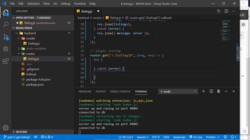Open package-lock.json file

43,79
